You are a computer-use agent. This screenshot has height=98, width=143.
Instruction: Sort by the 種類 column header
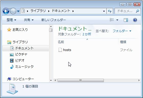pos(123,42)
